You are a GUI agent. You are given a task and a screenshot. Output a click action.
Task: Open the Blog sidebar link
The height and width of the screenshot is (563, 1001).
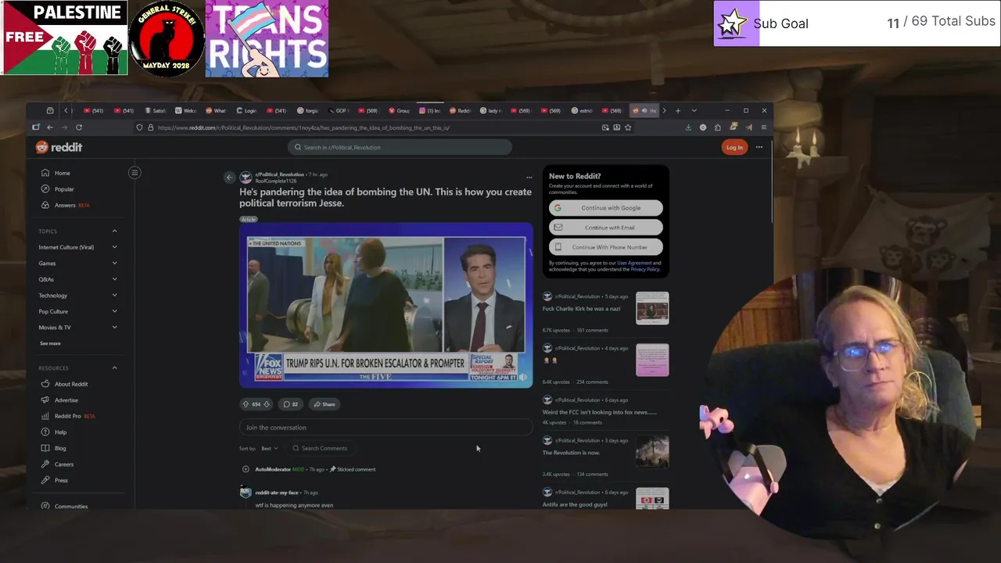[60, 448]
